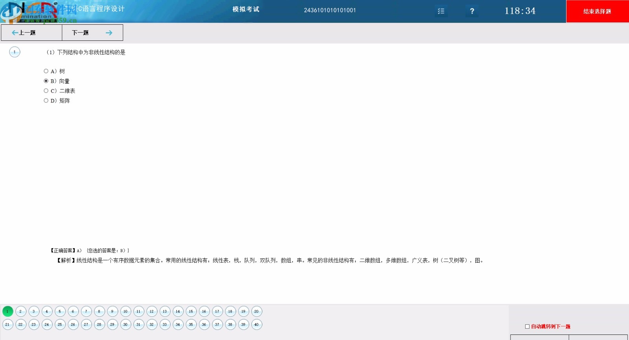Go to next question 下一题
The image size is (629, 340).
coord(92,33)
